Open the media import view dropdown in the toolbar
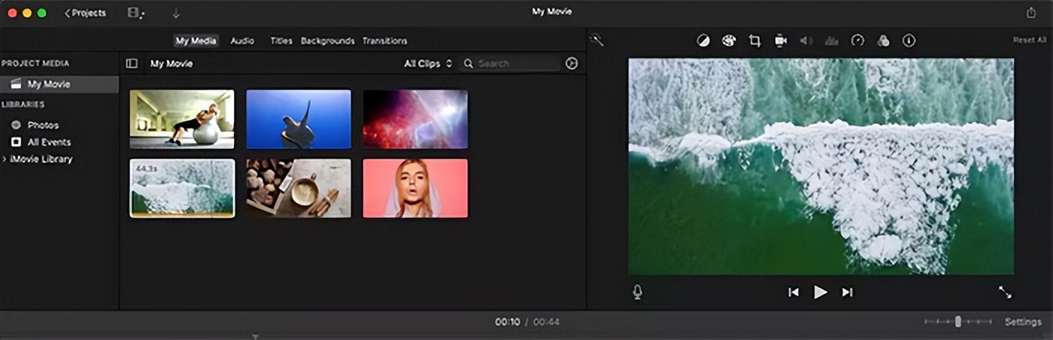1053x340 pixels. [x=135, y=13]
